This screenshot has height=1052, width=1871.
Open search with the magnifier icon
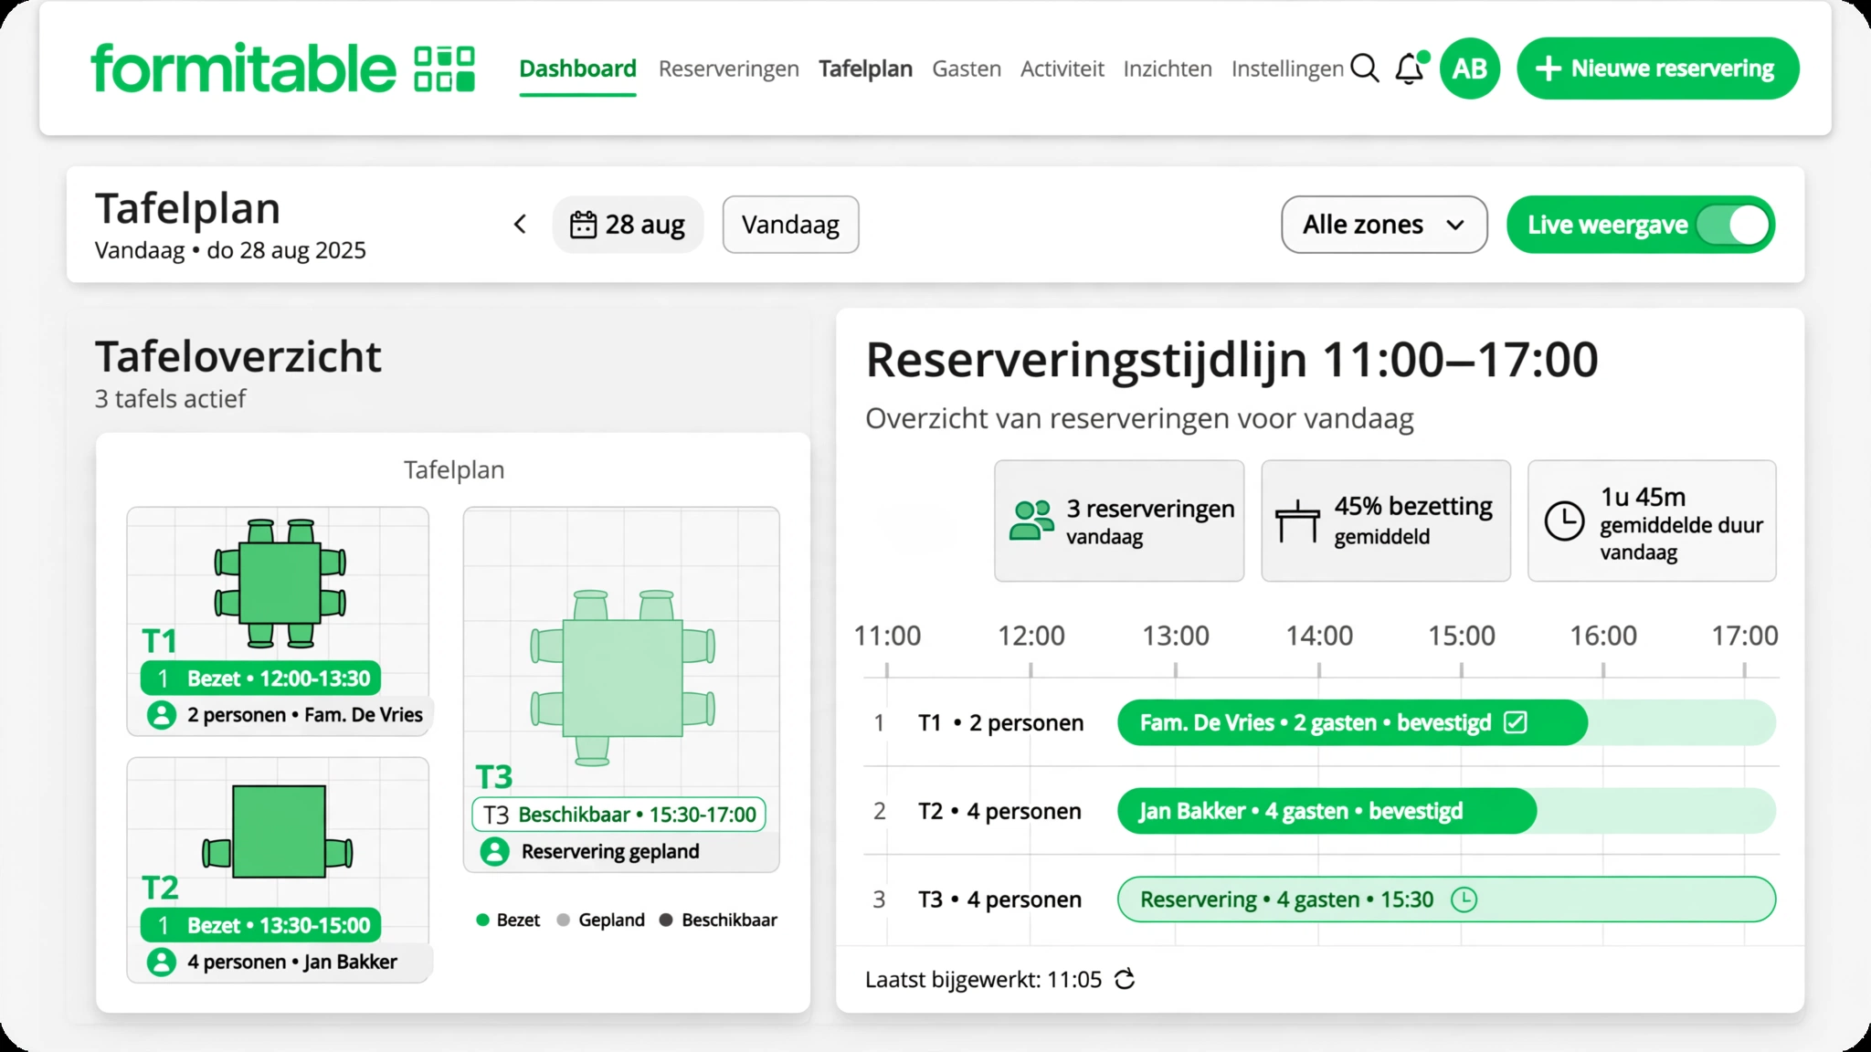[1365, 68]
